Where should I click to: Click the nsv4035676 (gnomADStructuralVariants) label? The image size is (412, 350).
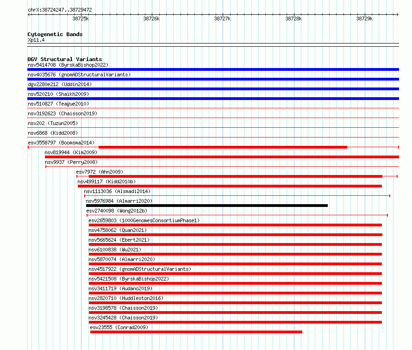click(x=79, y=75)
